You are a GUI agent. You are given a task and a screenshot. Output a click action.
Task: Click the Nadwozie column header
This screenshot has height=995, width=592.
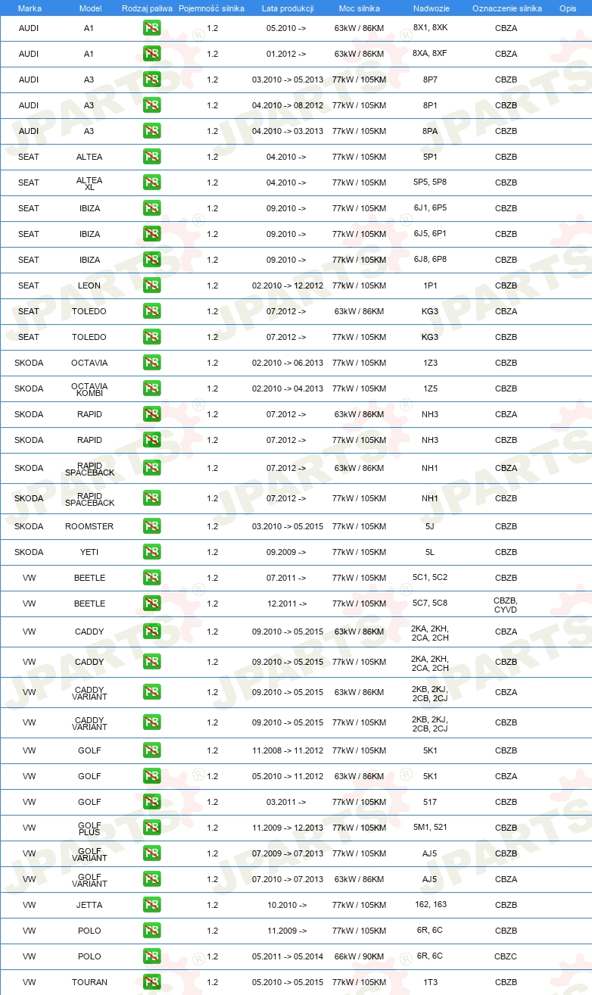(430, 8)
